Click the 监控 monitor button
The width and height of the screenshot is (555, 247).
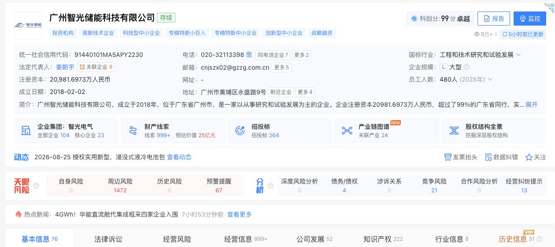530,19
